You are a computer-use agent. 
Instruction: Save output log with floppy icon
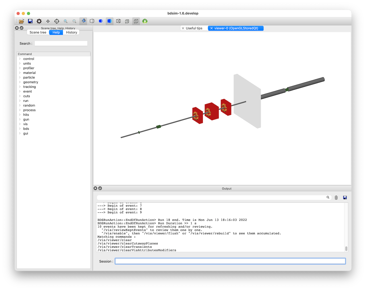click(x=345, y=198)
